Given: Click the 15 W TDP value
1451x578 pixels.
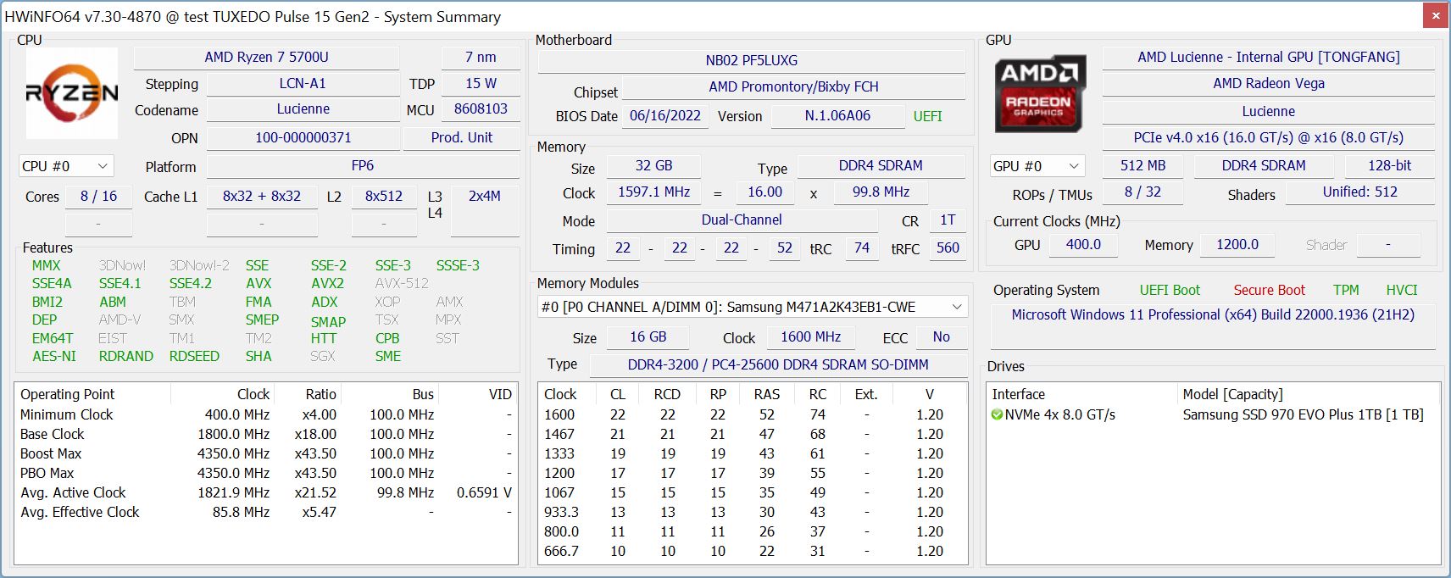Looking at the screenshot, I should [481, 84].
